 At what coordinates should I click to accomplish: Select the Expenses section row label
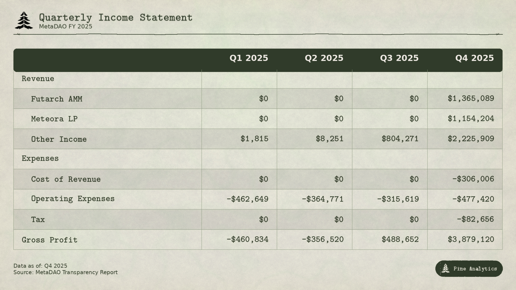coord(40,158)
